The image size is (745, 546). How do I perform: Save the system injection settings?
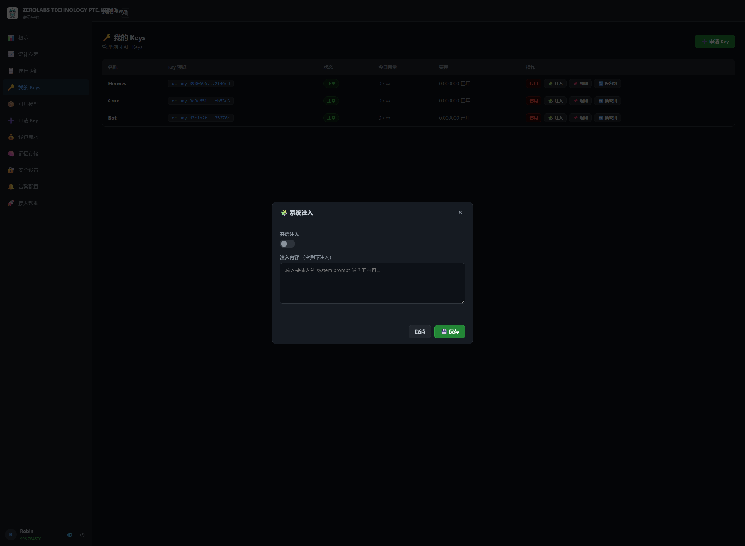pyautogui.click(x=450, y=332)
